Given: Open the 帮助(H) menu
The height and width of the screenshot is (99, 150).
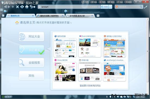Looking at the screenshot, I should click(x=128, y=2).
